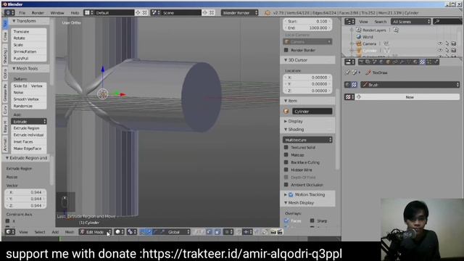Open the Select menu in 3D view header
This screenshot has width=464, height=261.
pyautogui.click(x=40, y=232)
